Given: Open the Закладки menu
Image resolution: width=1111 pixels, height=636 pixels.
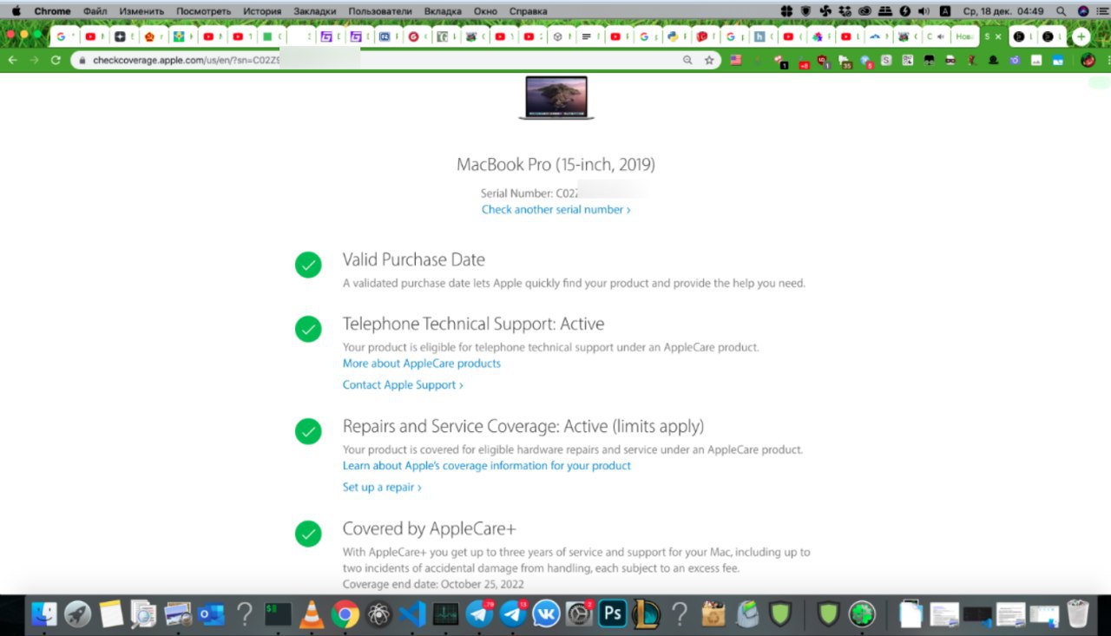Looking at the screenshot, I should tap(315, 11).
